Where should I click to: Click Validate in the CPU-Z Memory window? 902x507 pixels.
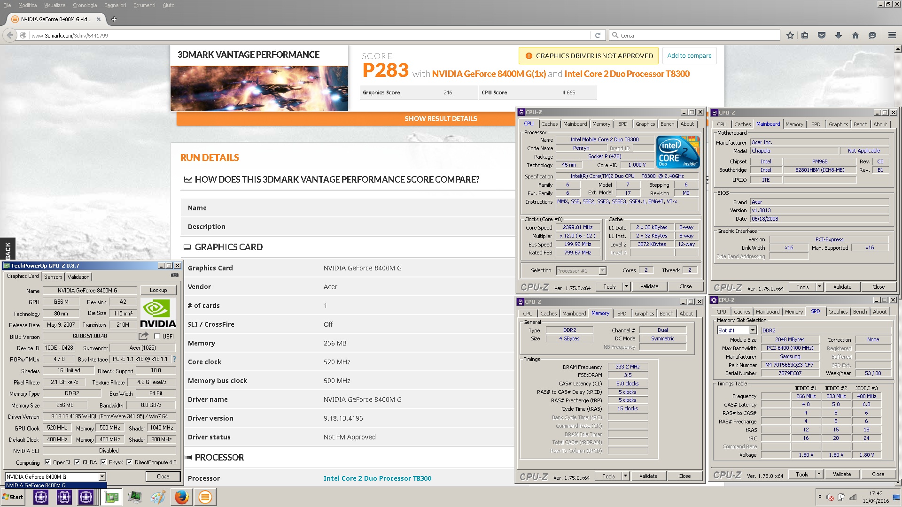click(648, 476)
